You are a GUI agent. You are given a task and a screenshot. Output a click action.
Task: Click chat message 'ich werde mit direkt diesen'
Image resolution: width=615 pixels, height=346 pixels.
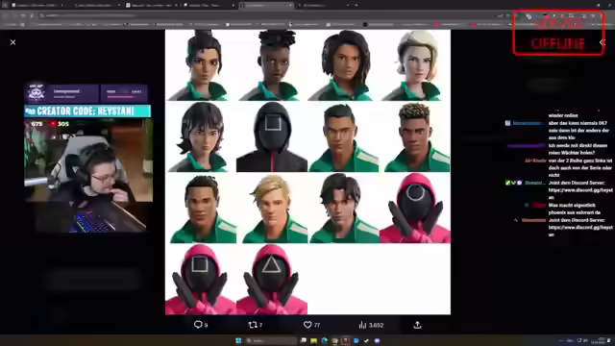pyautogui.click(x=578, y=149)
